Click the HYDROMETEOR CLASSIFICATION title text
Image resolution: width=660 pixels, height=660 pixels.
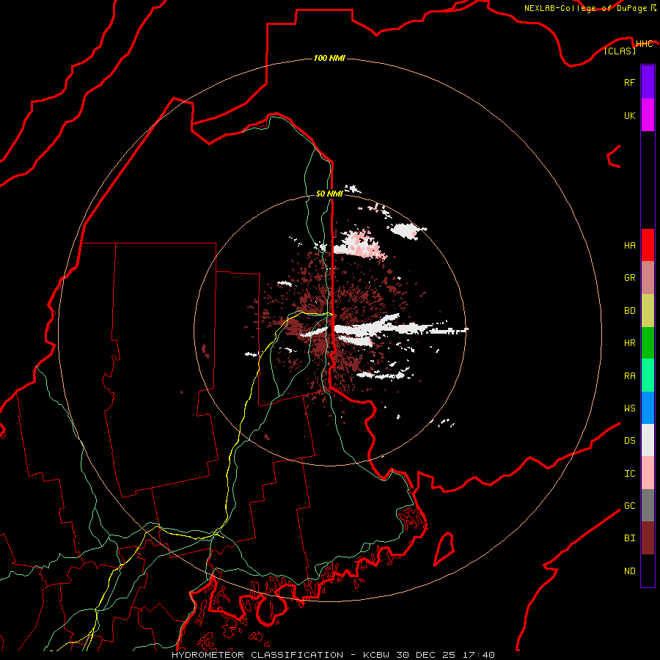[257, 655]
